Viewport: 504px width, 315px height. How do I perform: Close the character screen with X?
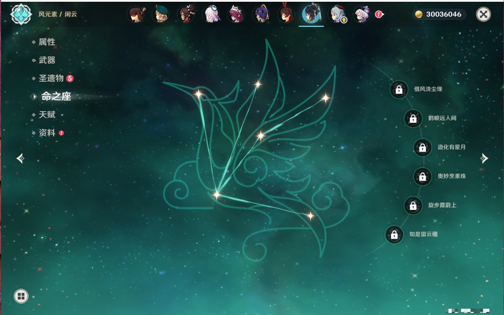coord(483,14)
